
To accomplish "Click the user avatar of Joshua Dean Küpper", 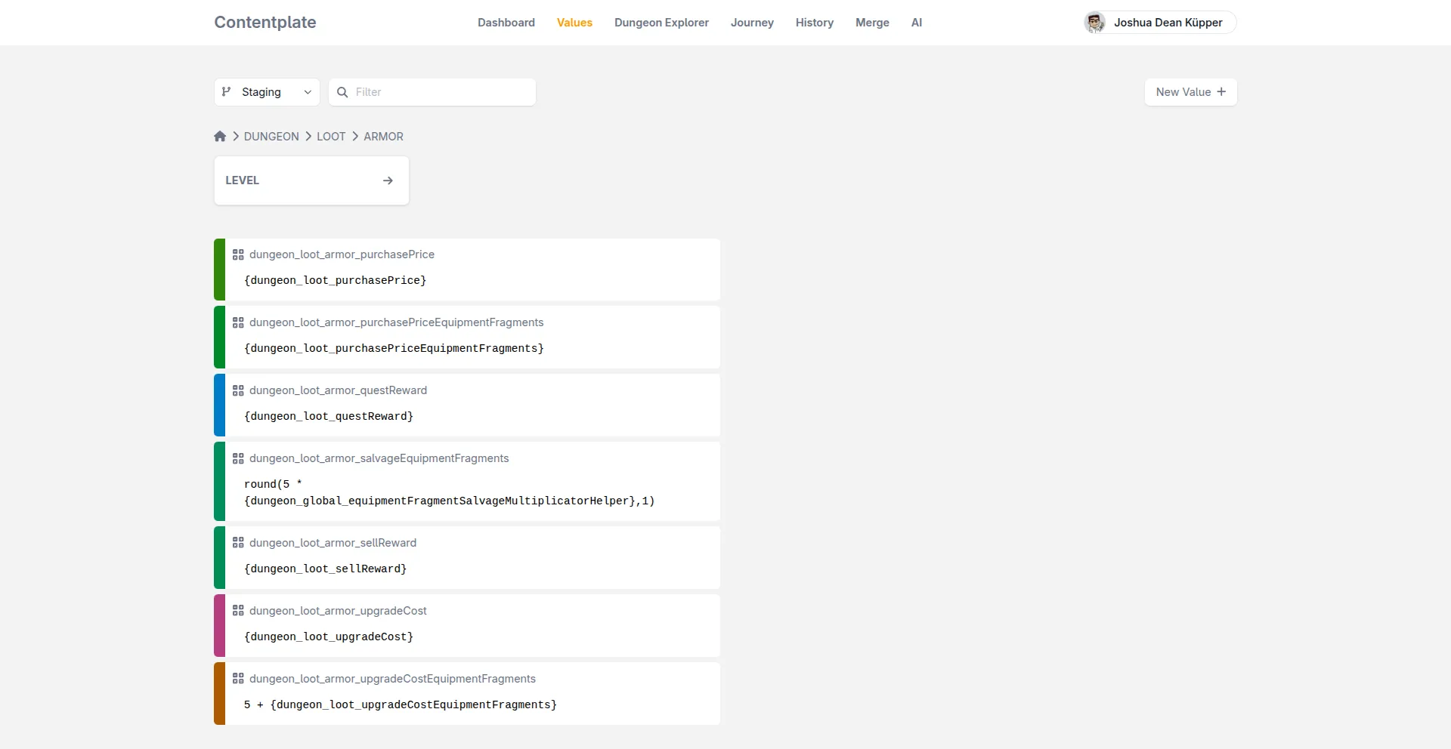I will tap(1095, 23).
